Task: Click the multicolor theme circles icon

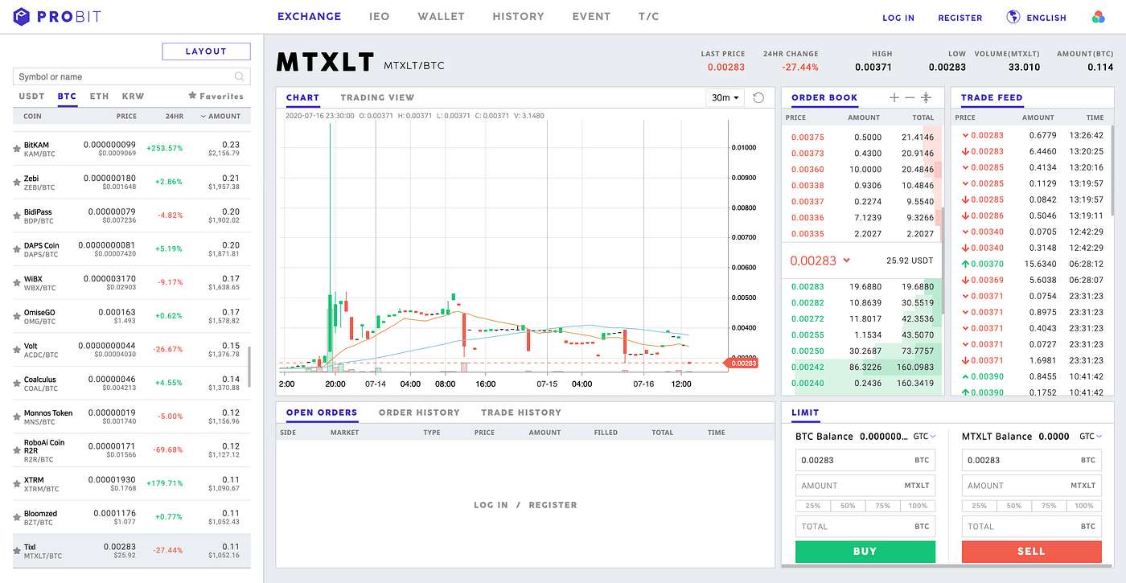Action: coord(1099,17)
